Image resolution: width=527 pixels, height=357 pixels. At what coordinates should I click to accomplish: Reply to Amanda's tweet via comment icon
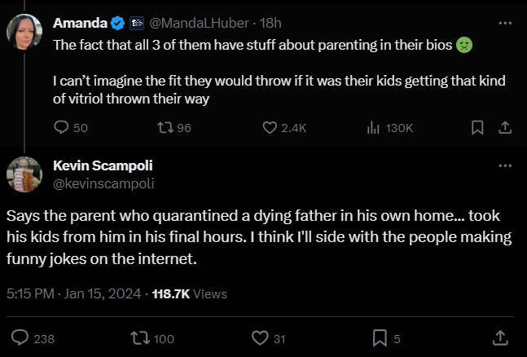click(61, 127)
